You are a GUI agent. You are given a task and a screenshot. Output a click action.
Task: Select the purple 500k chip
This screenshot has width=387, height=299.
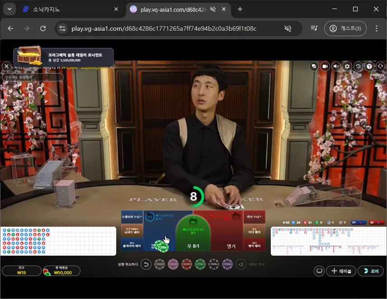coord(227,264)
